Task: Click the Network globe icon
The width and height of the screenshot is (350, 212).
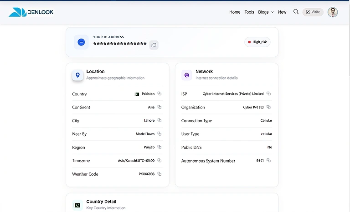Action: click(x=187, y=75)
